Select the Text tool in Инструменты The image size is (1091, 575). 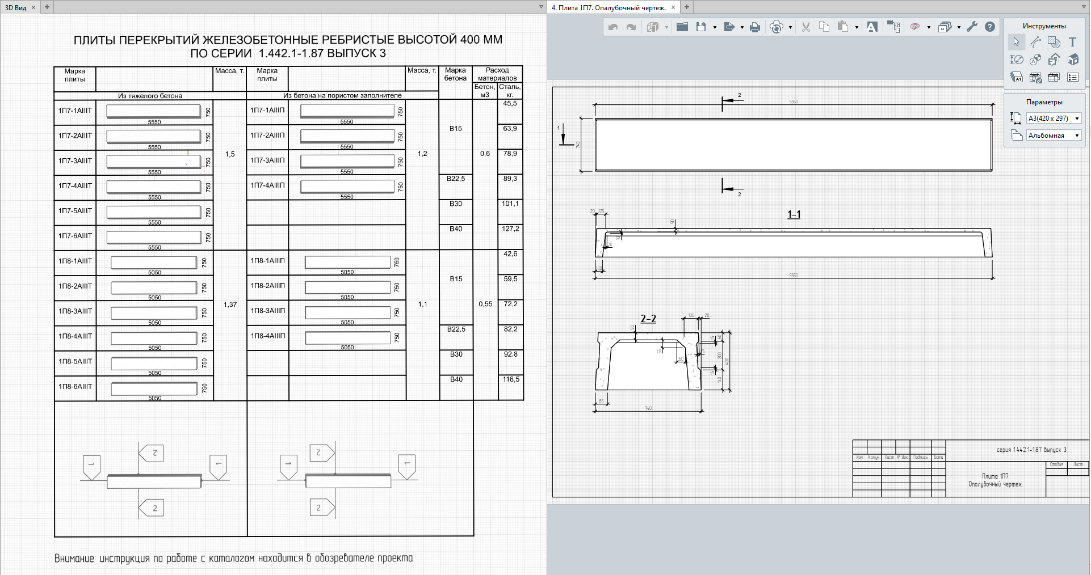pos(1072,42)
